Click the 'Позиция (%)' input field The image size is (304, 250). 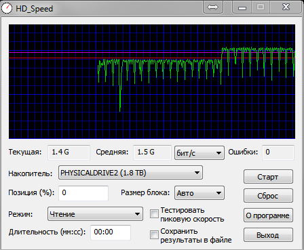(x=83, y=193)
